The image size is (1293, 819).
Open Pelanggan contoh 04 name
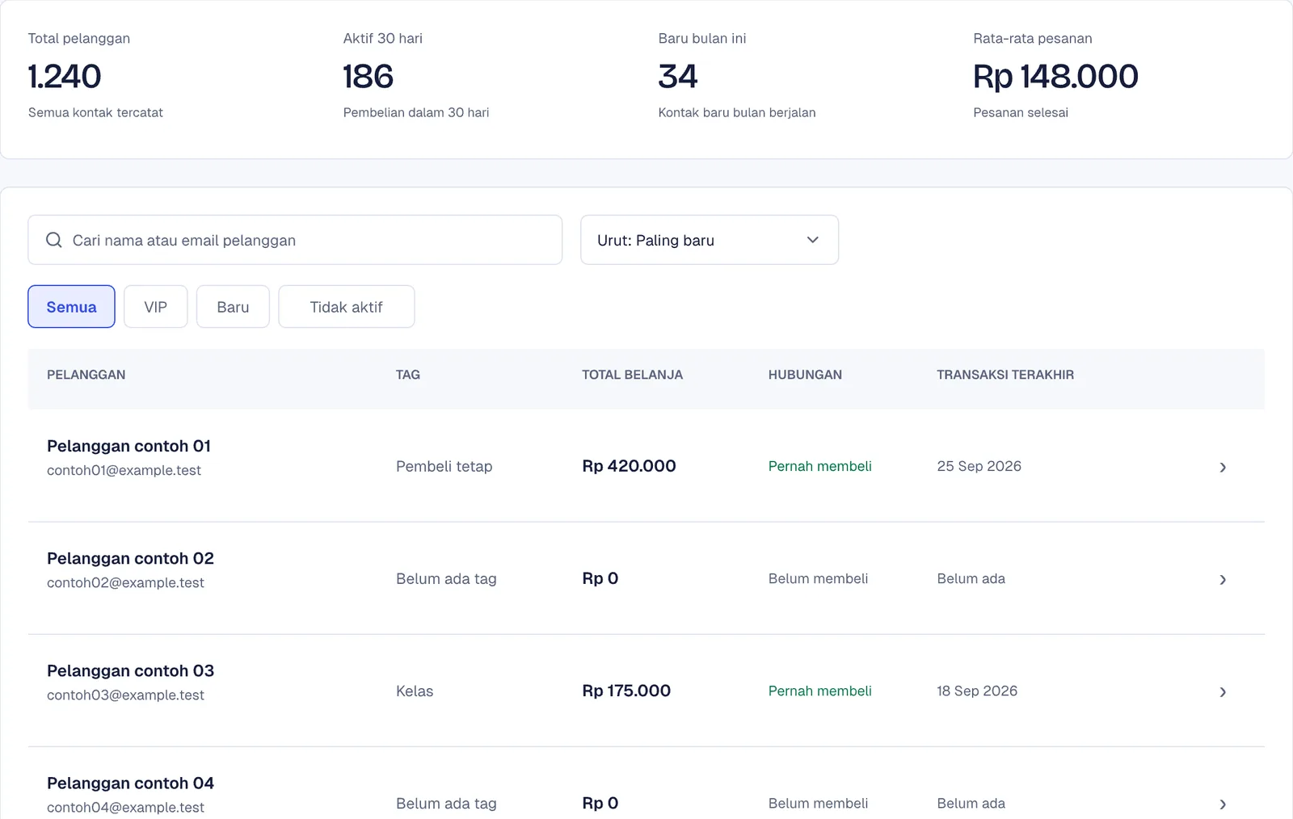click(x=130, y=783)
